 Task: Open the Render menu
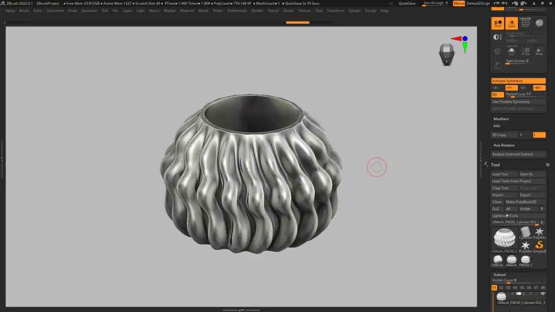[257, 11]
